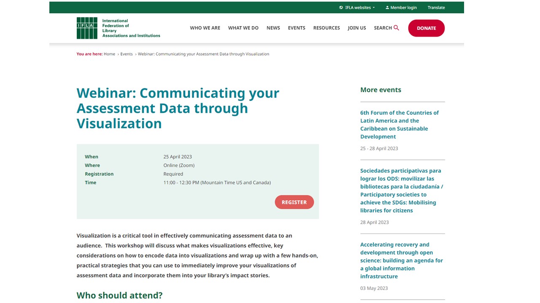The image size is (540, 303).
Task: Click 'Online (Zoom)' location text
Action: point(179,165)
